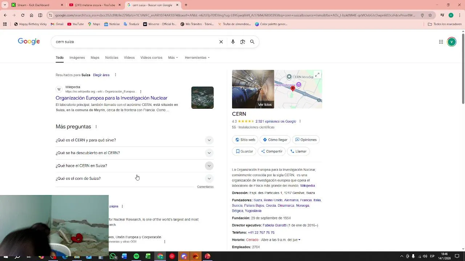Switch to the materia oscura YouTube tab
465x261 pixels.
click(95, 5)
